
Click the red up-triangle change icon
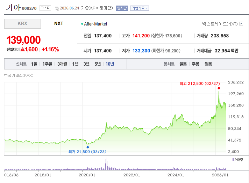22,49
